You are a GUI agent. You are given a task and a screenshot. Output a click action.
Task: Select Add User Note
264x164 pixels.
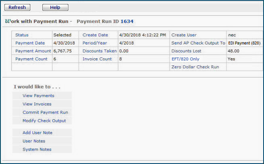pos(38,132)
